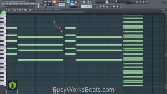Click the brush icon under typing keyboard
Screen dimensions: 167x94
(x=68, y=4)
